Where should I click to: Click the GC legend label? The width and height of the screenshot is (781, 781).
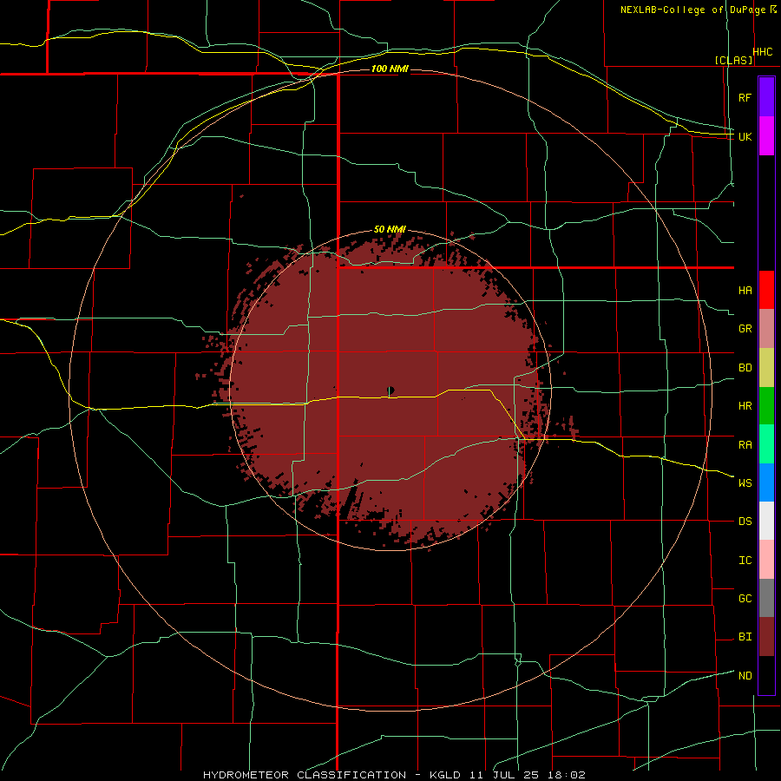pyautogui.click(x=745, y=599)
